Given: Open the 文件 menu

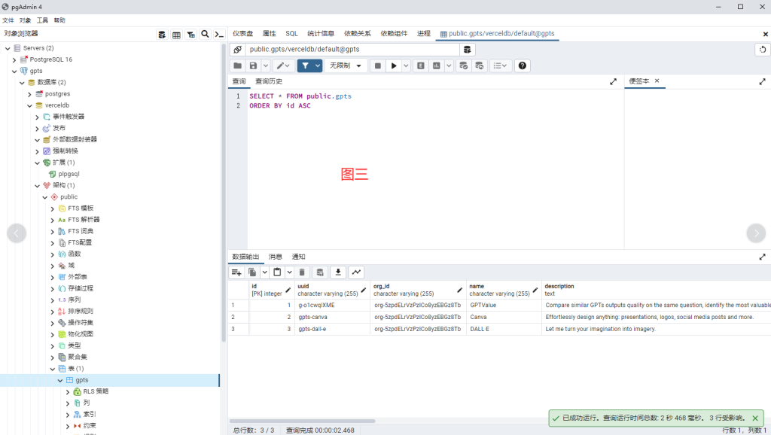Looking at the screenshot, I should 8,20.
